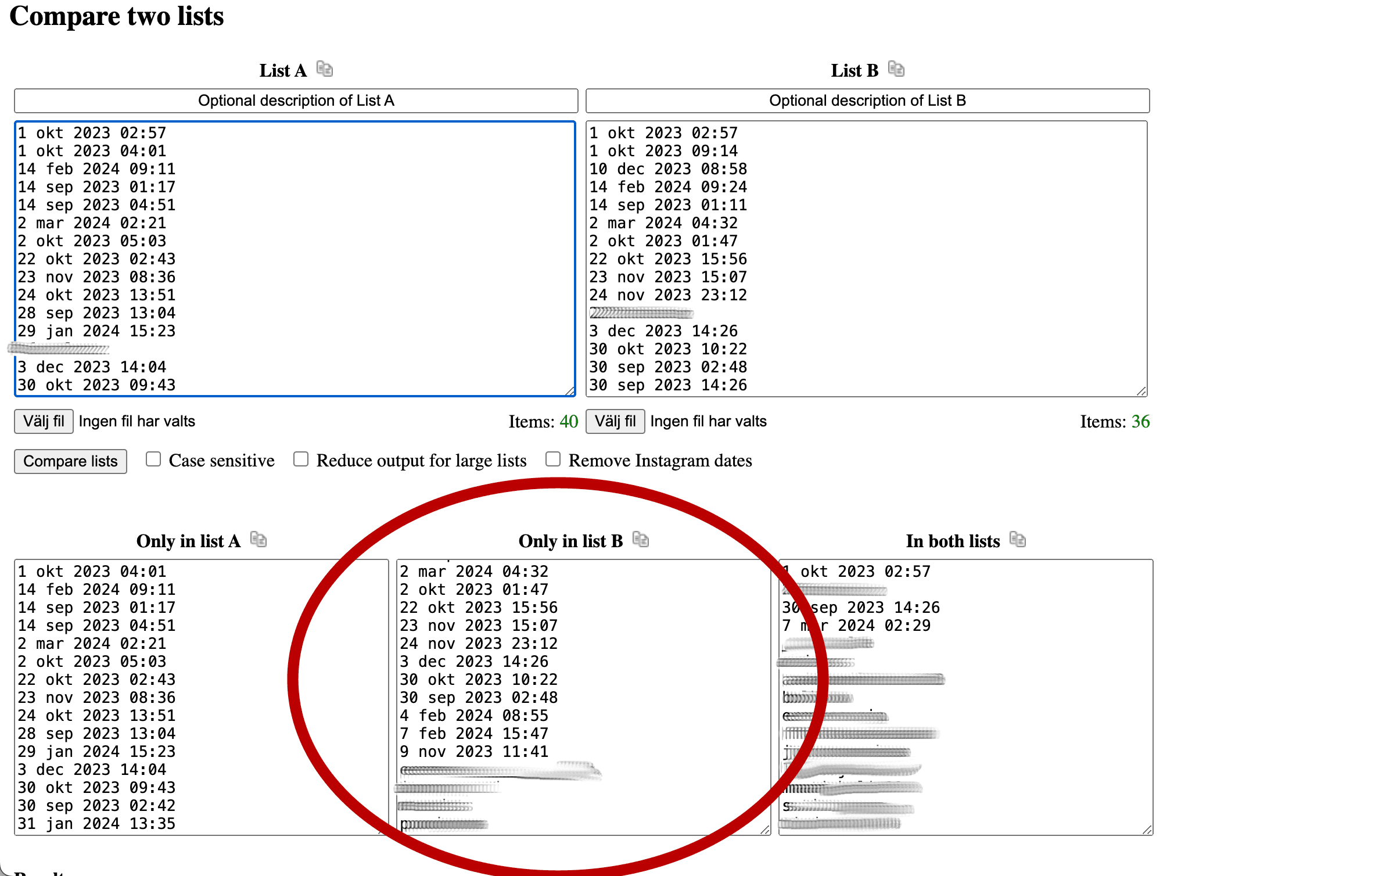
Task: Check 'Remove Instagram dates' option
Action: (x=553, y=459)
